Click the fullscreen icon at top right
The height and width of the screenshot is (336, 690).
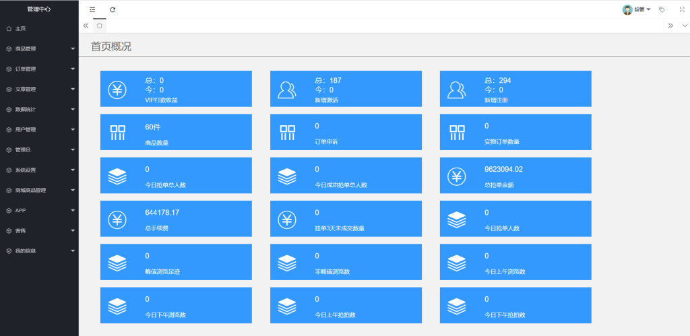(681, 9)
